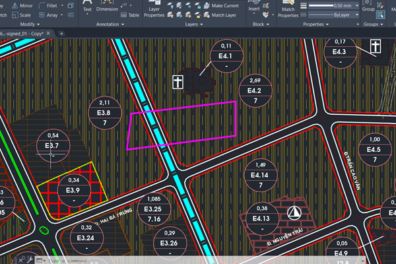396x264 pixels.
Task: Expand the Annotation panel
Action: (x=110, y=24)
